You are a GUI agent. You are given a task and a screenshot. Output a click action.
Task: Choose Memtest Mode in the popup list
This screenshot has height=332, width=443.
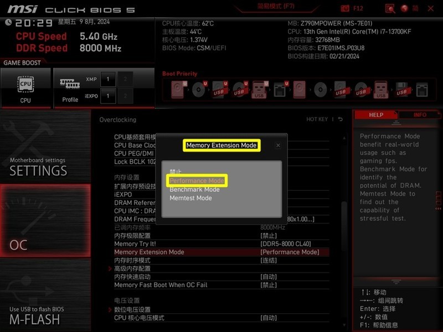pos(190,198)
